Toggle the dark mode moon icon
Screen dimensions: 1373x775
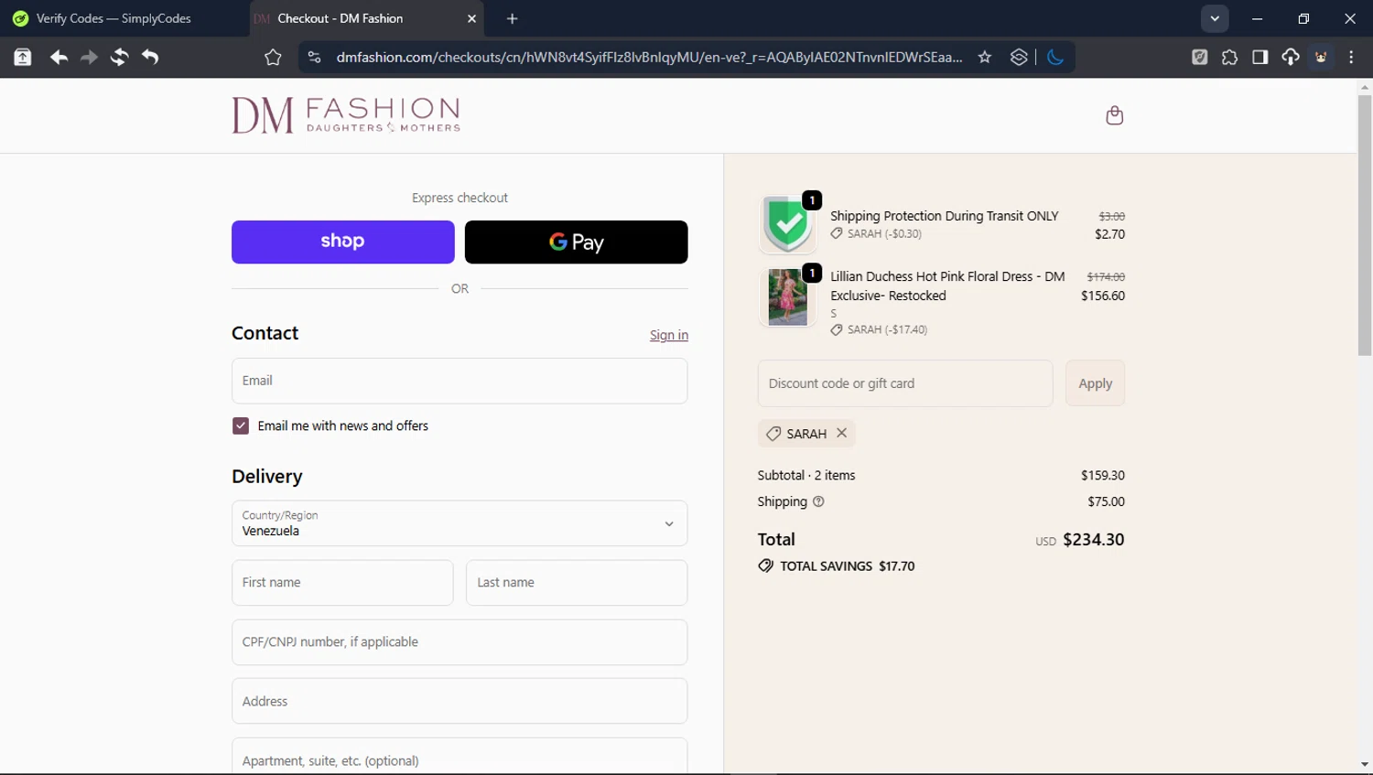(1055, 57)
